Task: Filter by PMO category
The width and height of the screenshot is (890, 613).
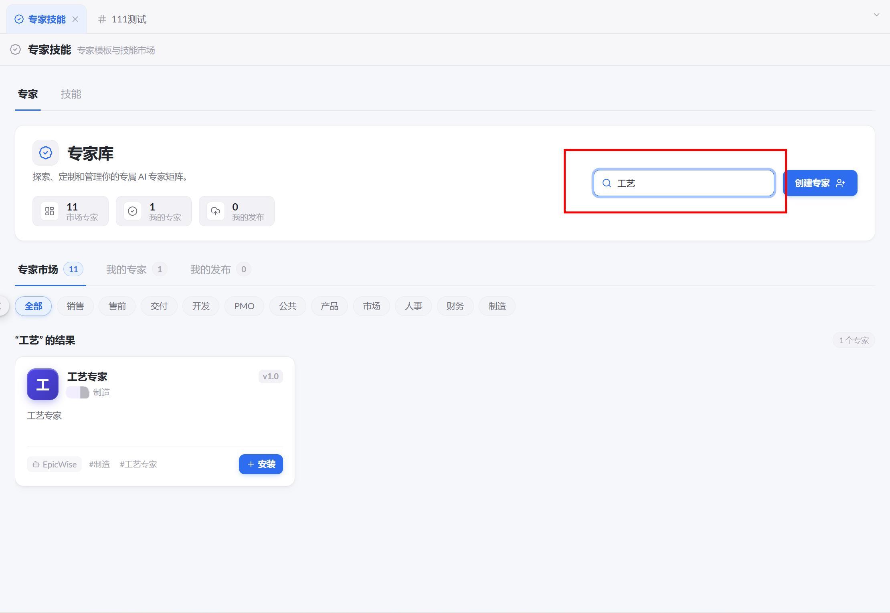Action: tap(244, 306)
